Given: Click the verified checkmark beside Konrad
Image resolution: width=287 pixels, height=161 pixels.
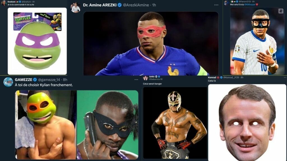Looking at the screenshot, I should pyautogui.click(x=221, y=77).
